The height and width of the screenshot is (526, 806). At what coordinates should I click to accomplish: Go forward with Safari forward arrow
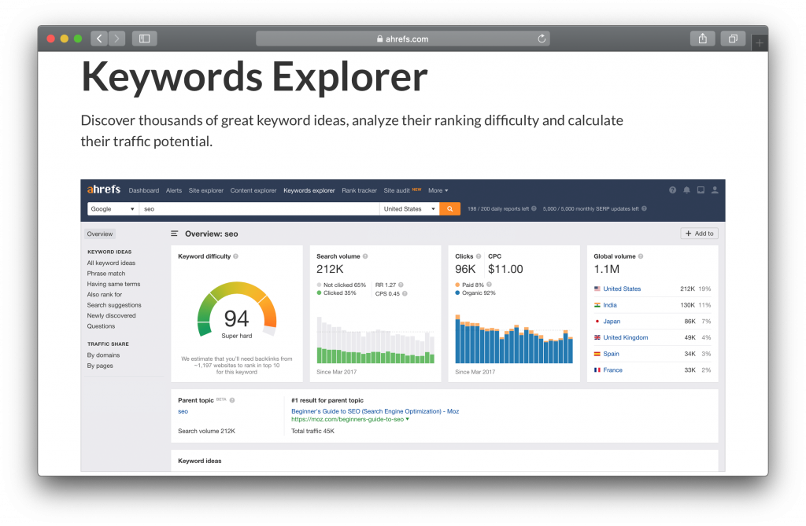[x=116, y=39]
